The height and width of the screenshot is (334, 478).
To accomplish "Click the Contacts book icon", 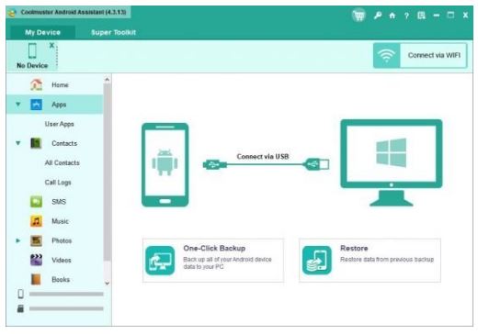I will pos(36,143).
